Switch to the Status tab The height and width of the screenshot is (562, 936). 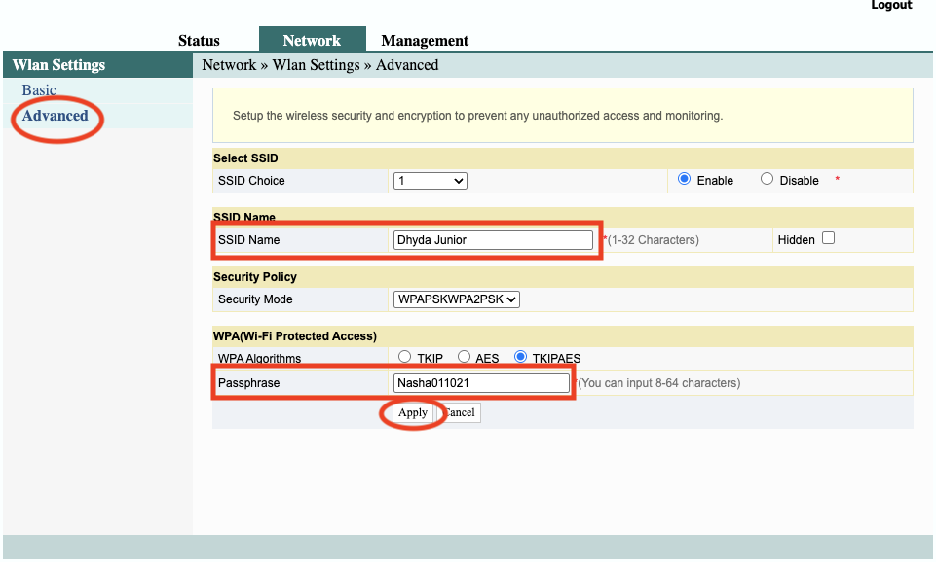coord(198,41)
